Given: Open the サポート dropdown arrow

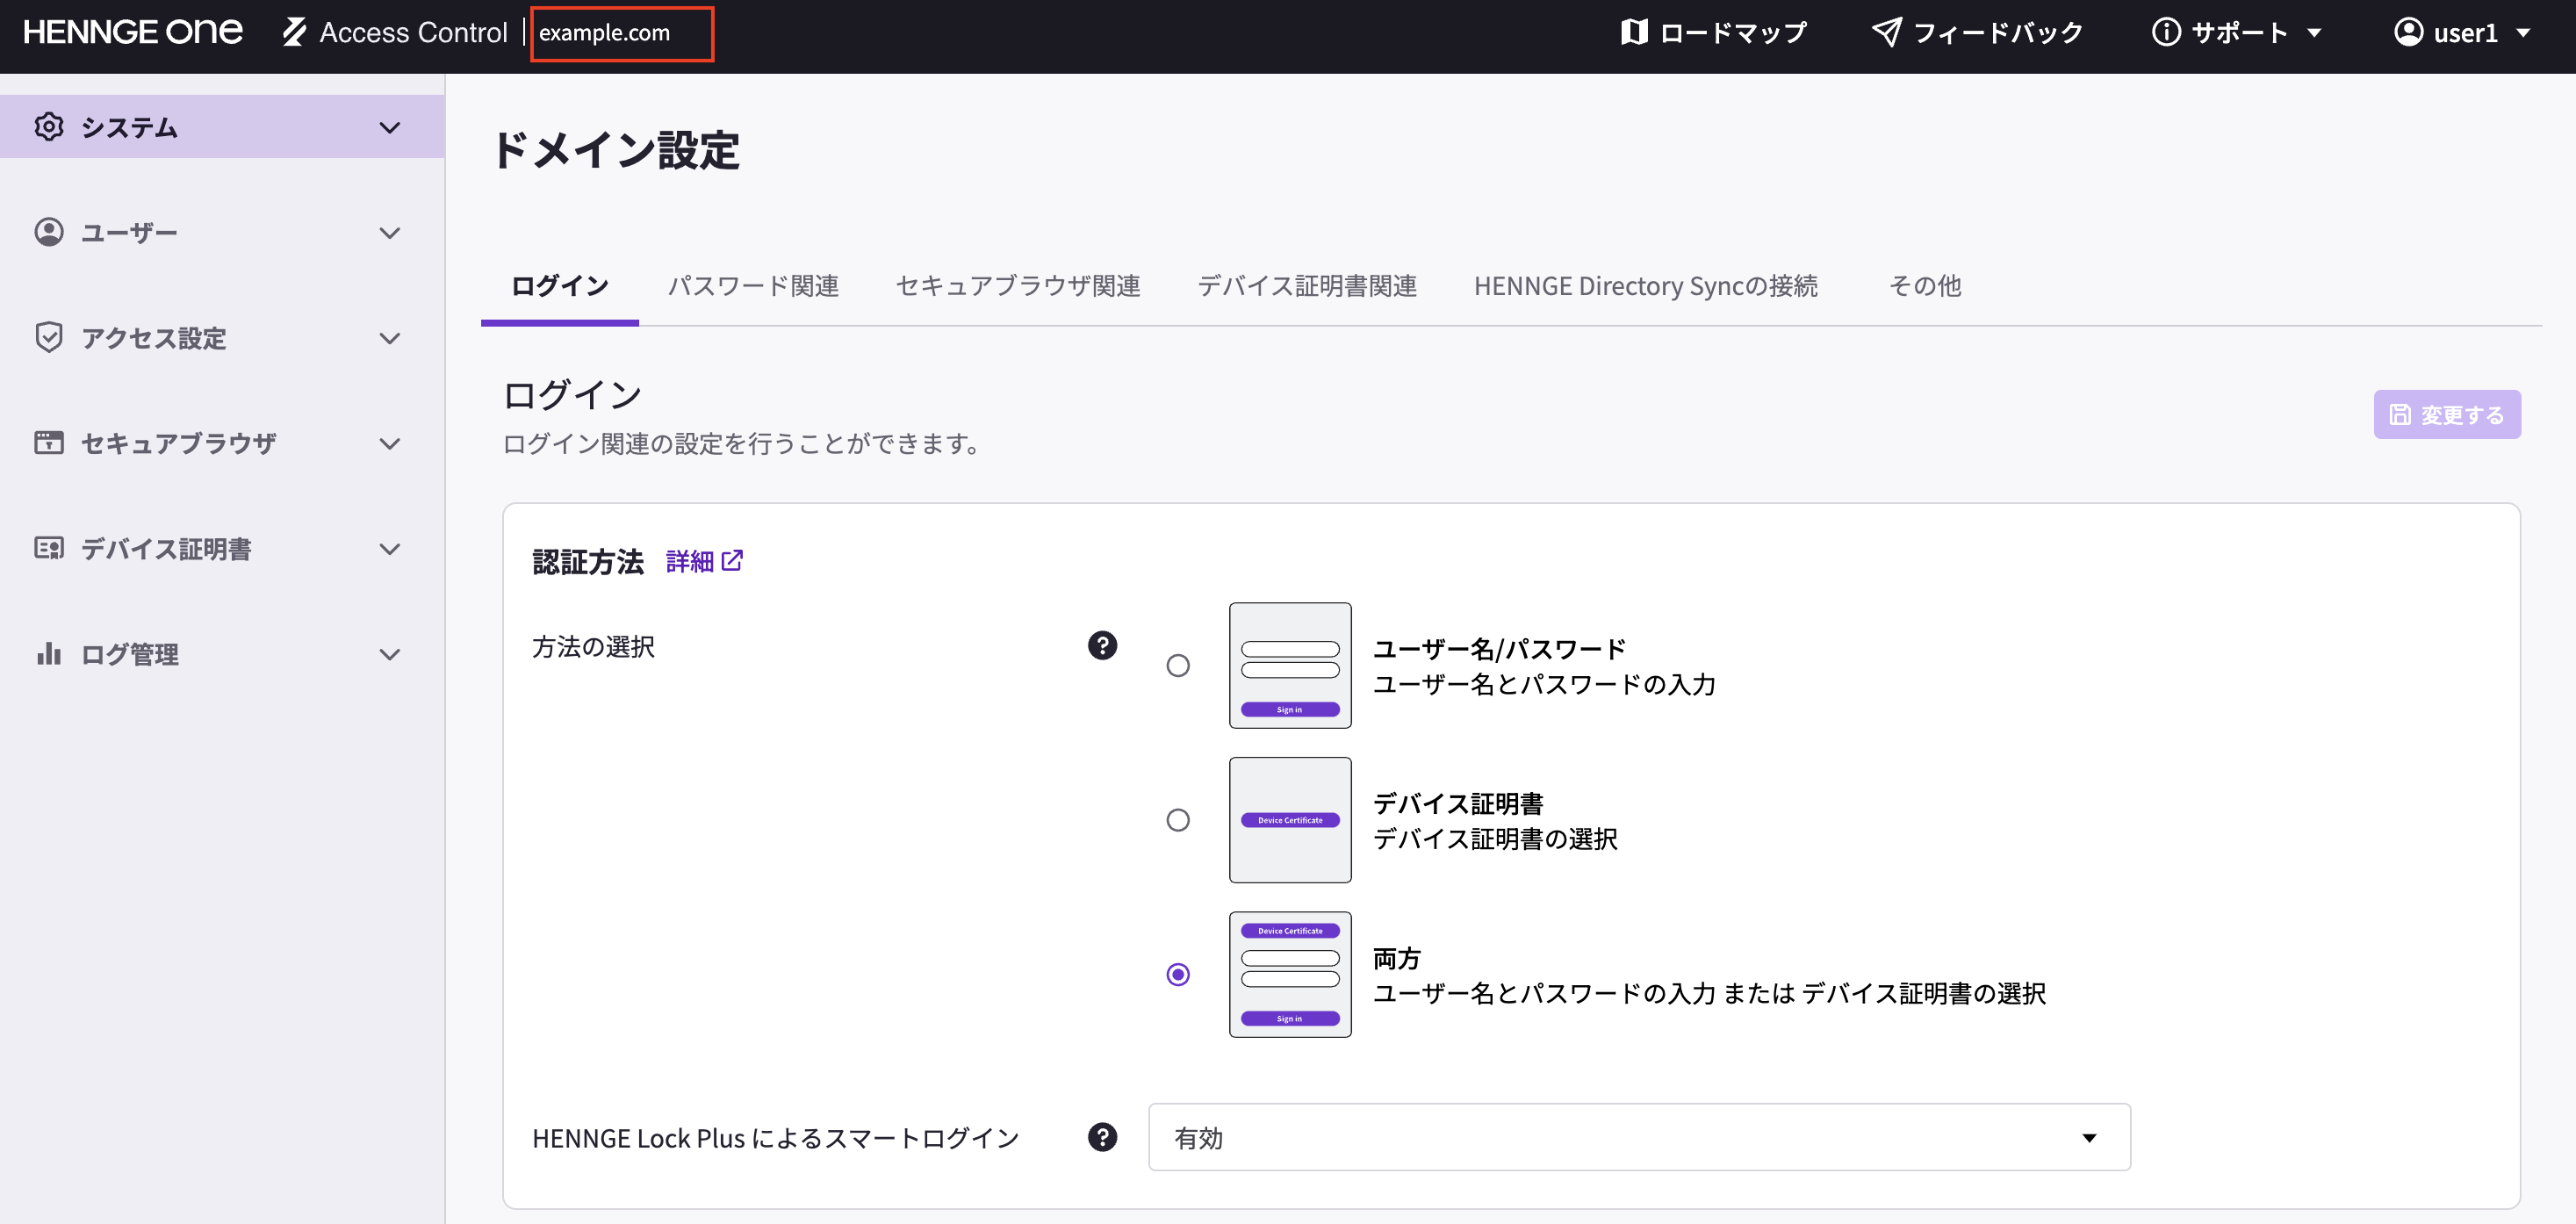Looking at the screenshot, I should point(2314,33).
